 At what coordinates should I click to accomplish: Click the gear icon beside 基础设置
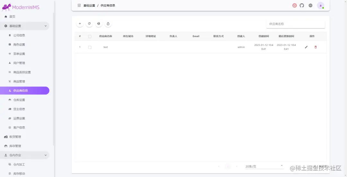[6, 26]
